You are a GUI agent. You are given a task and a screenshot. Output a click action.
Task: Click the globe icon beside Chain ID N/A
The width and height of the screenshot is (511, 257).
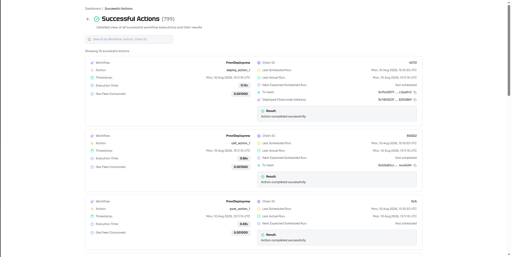point(259,202)
